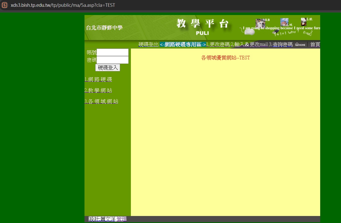
Task: Click the 各領域優質網站--TEST heading
Action: coord(225,58)
